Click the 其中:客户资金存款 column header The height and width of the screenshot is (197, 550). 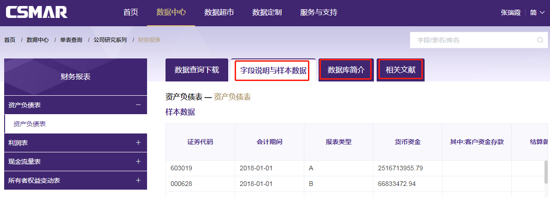point(477,142)
